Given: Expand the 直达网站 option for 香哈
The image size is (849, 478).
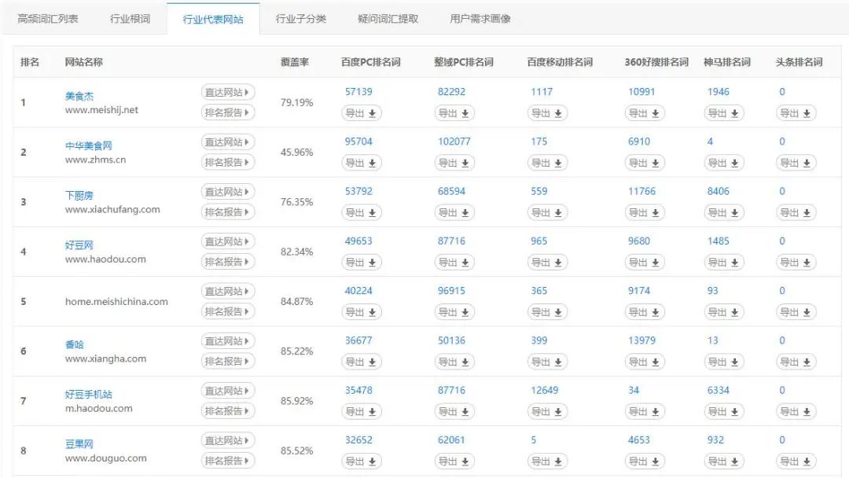Looking at the screenshot, I should click(227, 340).
